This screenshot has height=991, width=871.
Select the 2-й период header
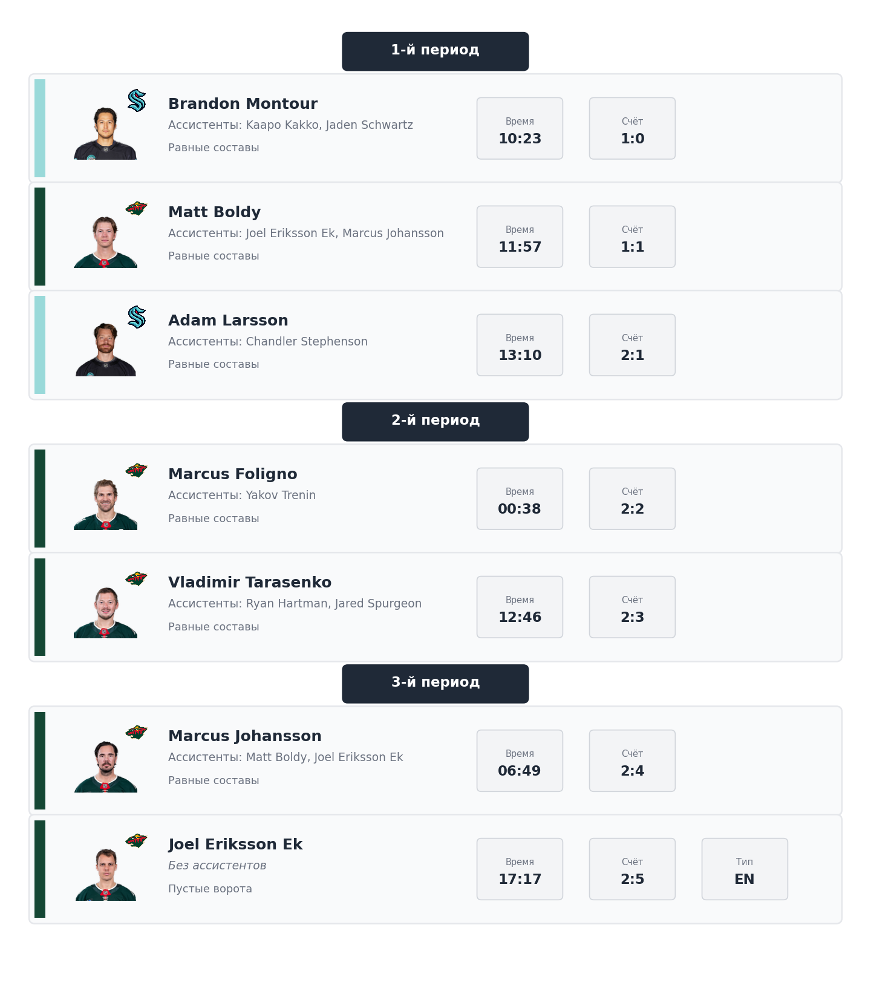click(x=435, y=422)
